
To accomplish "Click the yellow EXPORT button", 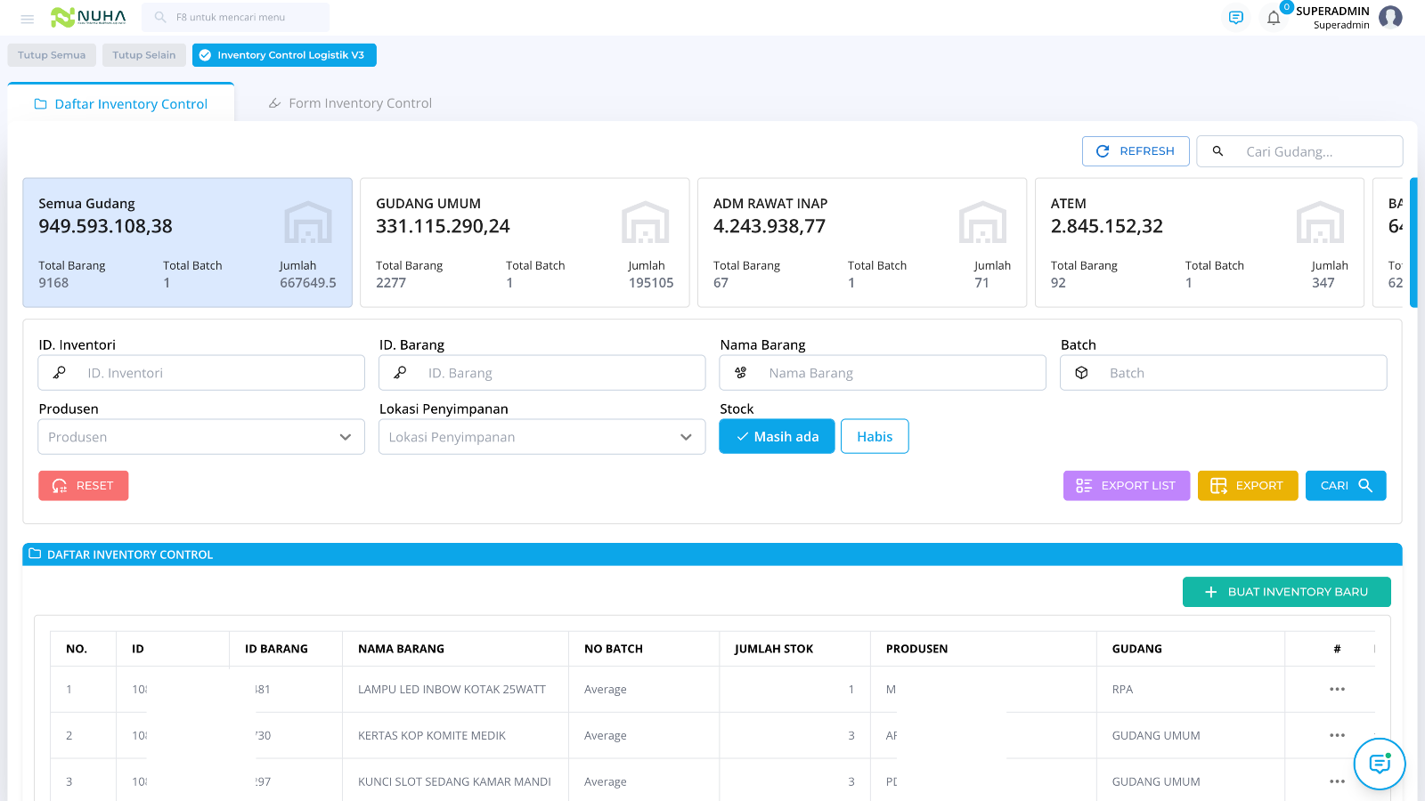I will coord(1248,486).
